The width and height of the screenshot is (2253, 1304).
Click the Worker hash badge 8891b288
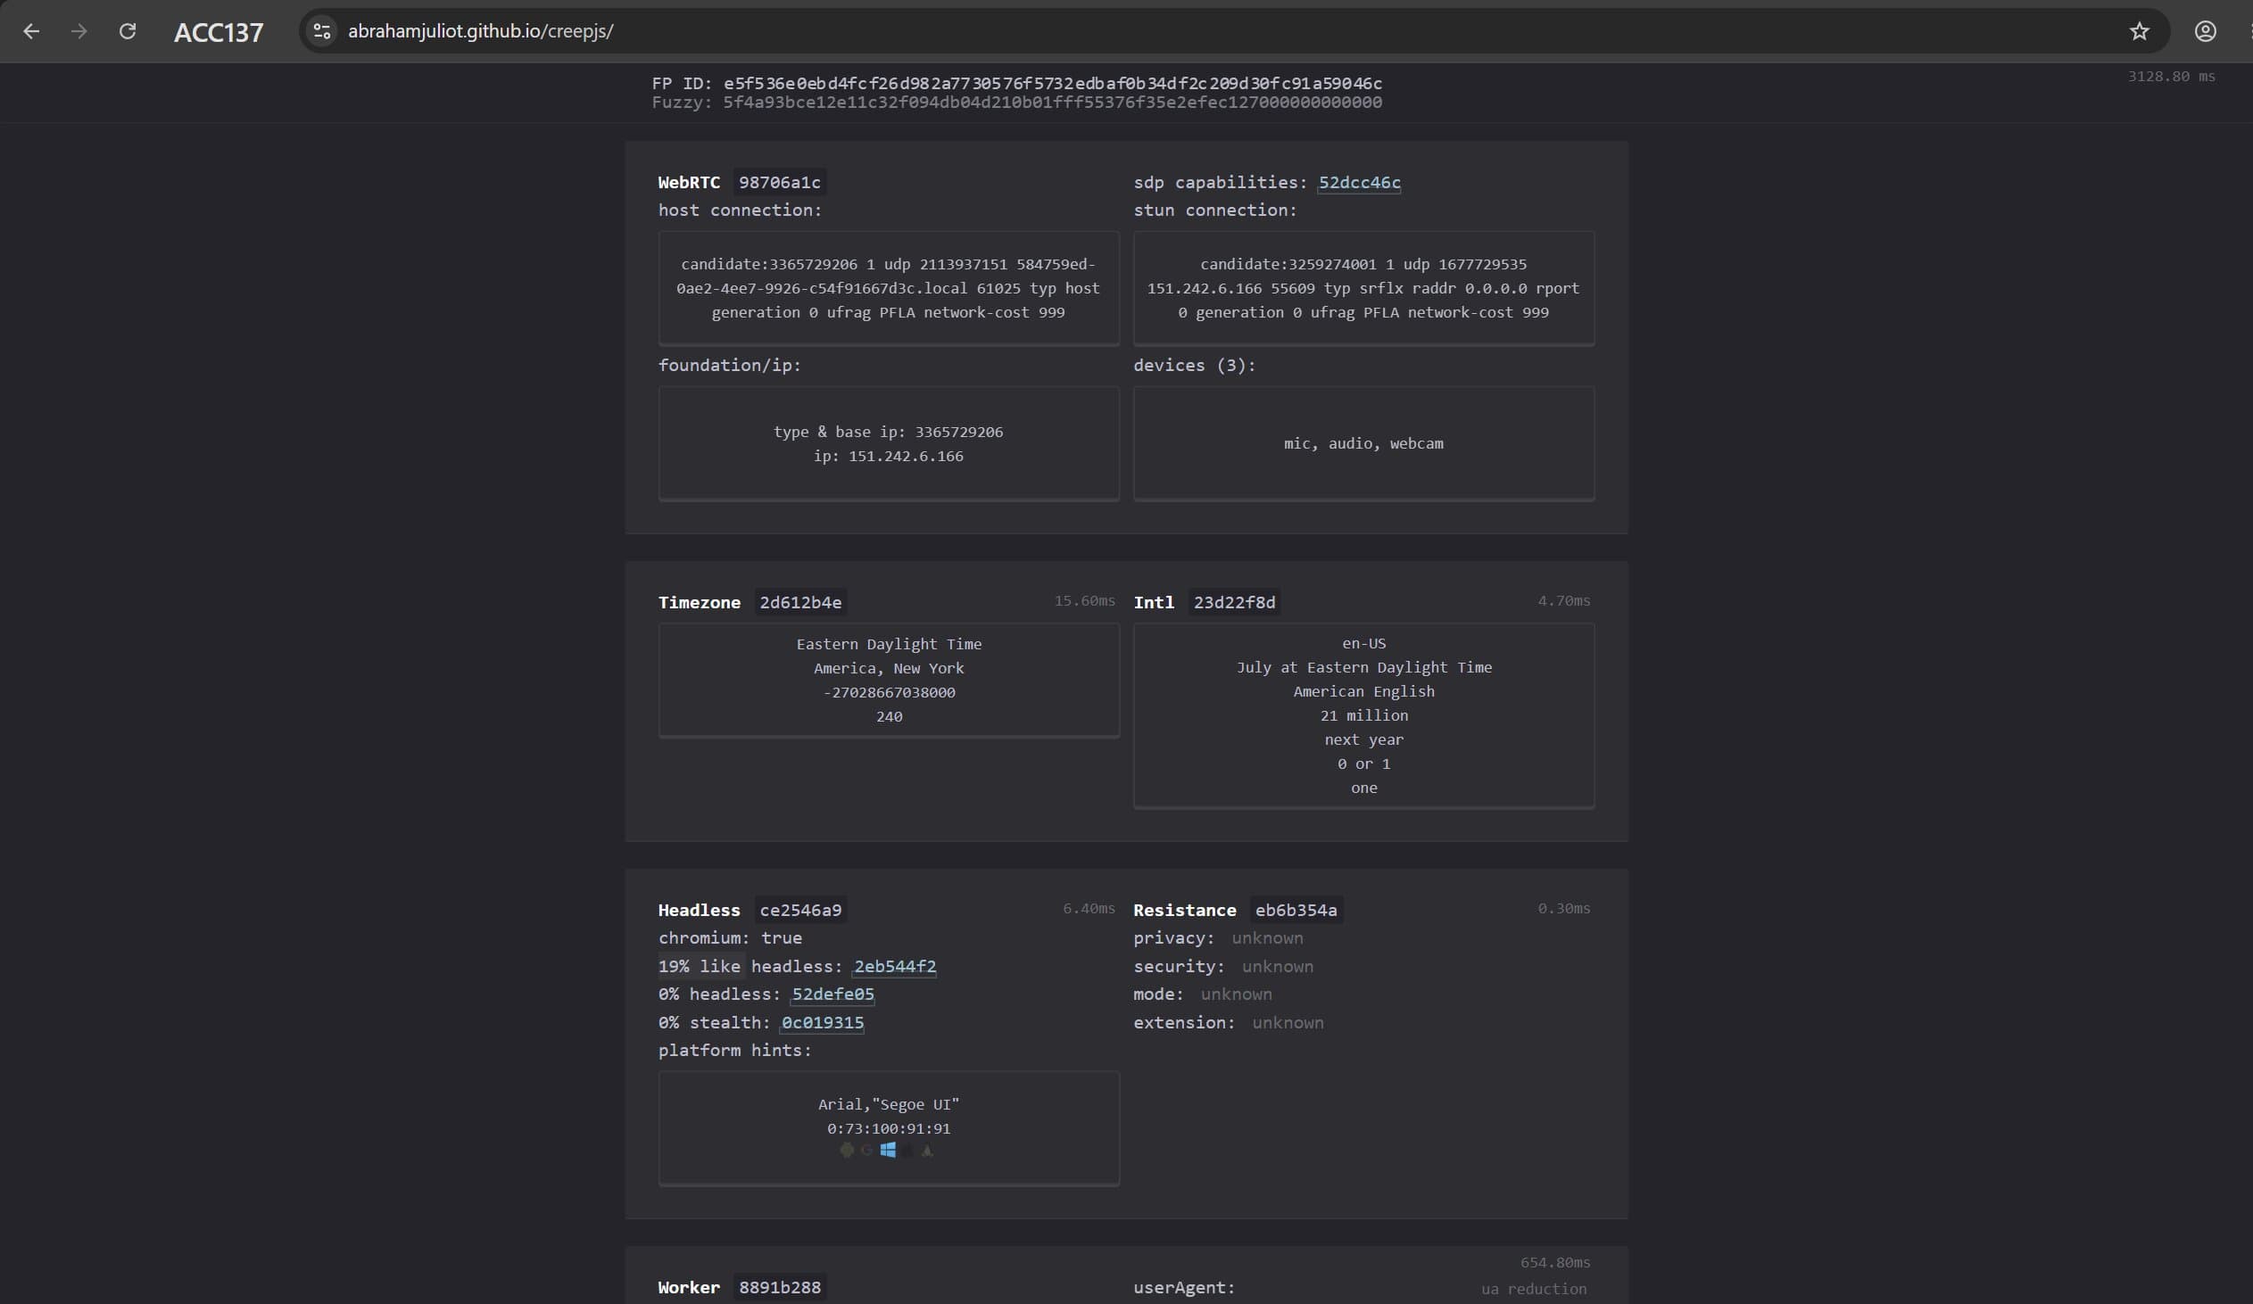pyautogui.click(x=779, y=1287)
